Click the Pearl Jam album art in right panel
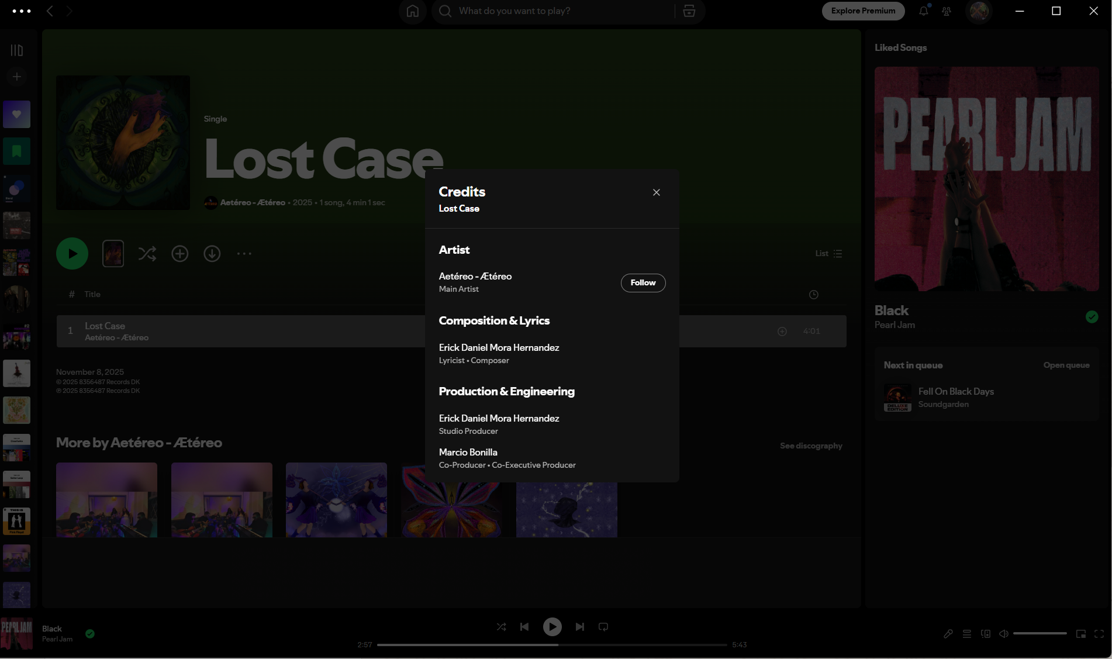This screenshot has width=1112, height=659. coord(986,178)
